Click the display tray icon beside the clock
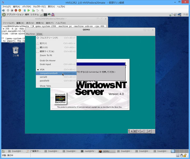The height and width of the screenshot is (159, 190). (x=179, y=15)
